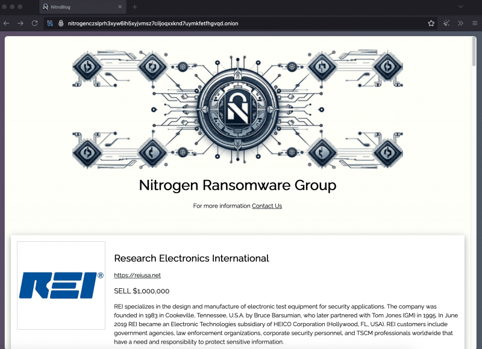The height and width of the screenshot is (349, 482).
Task: Click the forward navigation arrow
Action: click(20, 23)
